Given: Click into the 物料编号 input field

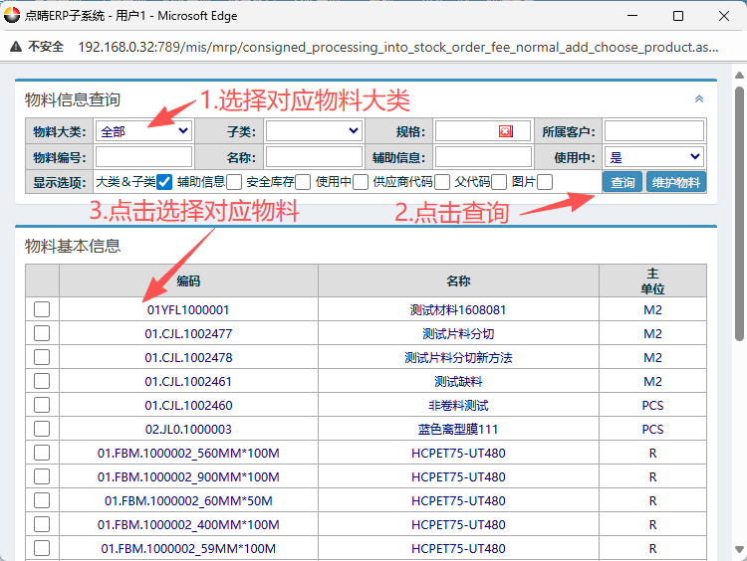Looking at the screenshot, I should 143,157.
